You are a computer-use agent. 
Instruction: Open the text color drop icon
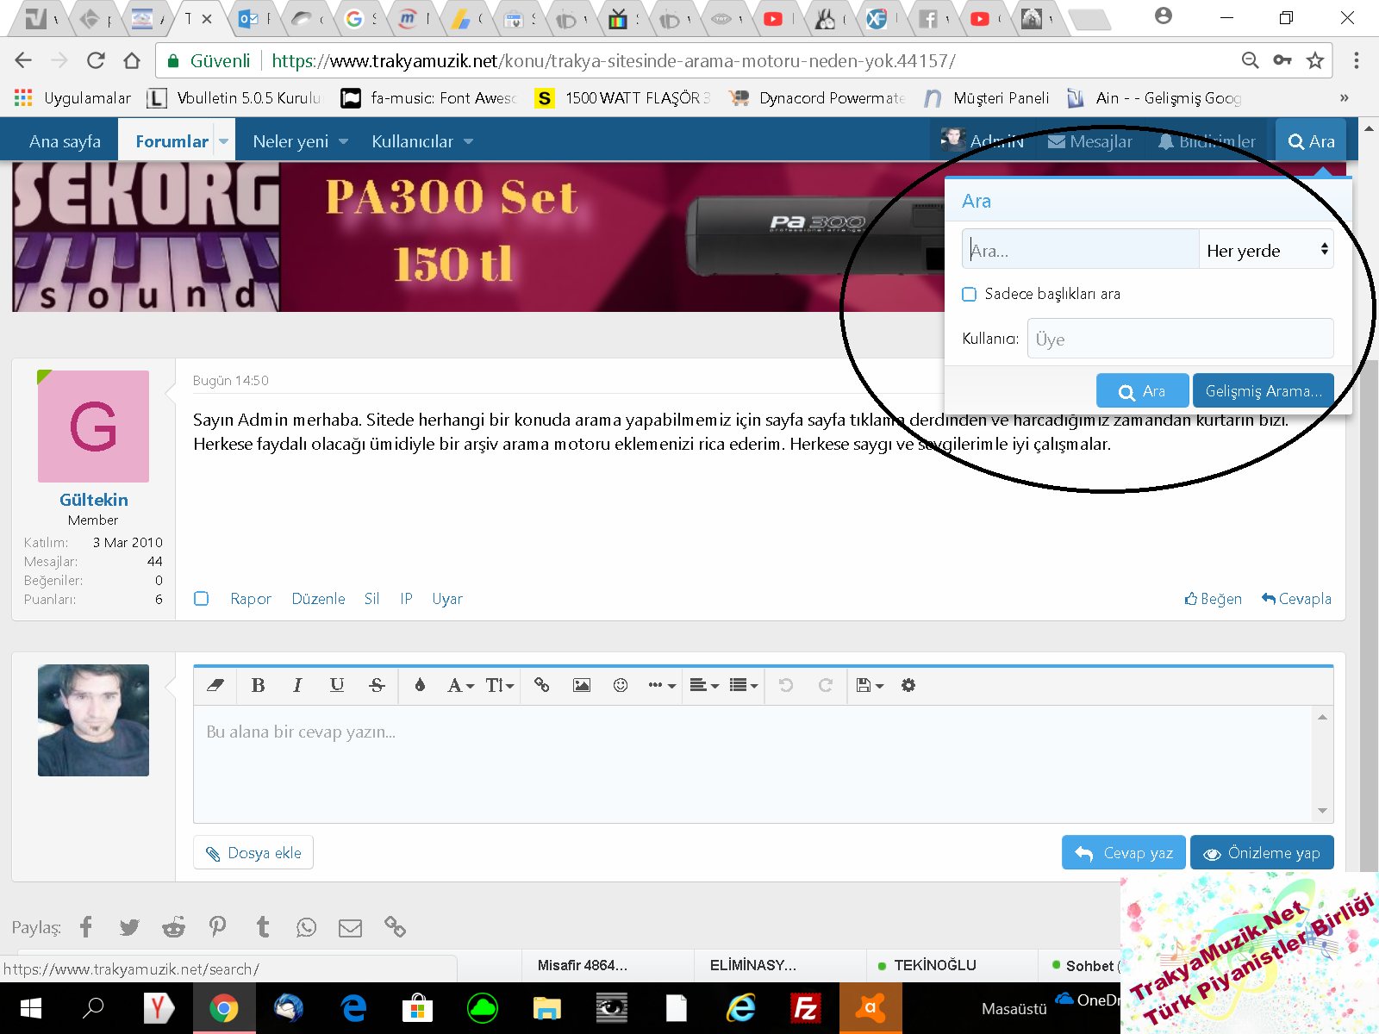[x=420, y=685]
